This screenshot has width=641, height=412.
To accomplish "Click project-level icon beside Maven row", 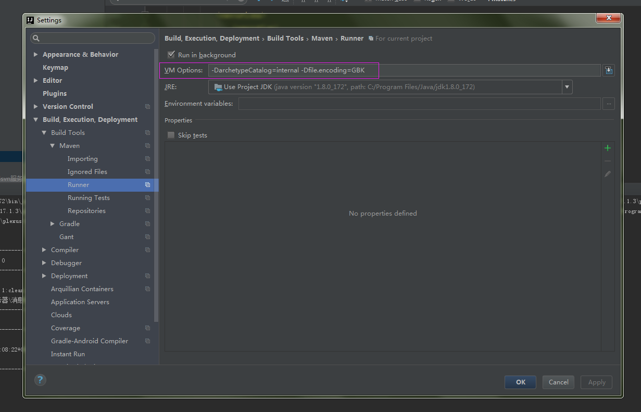I will (147, 146).
